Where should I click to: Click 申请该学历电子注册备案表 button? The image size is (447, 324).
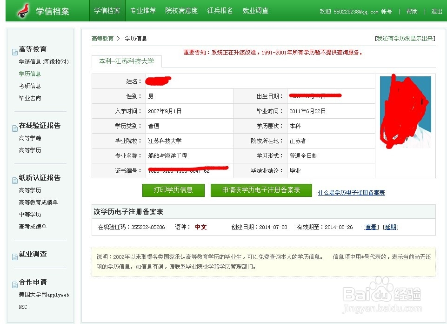click(261, 190)
